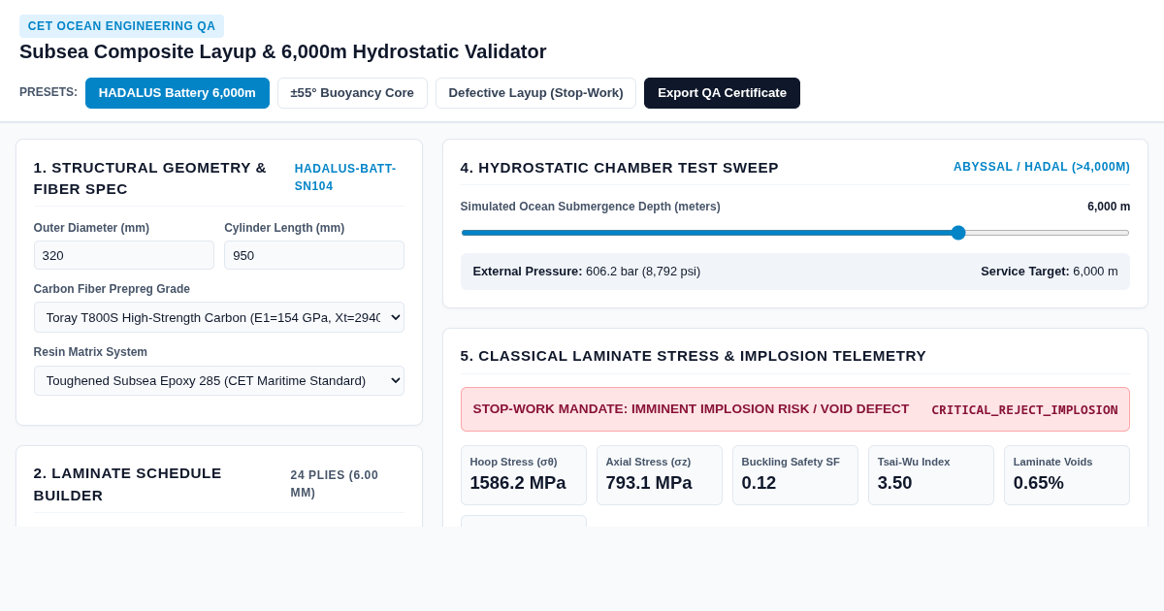Click the Axial Stress 793.1 MPa value

pos(649,483)
